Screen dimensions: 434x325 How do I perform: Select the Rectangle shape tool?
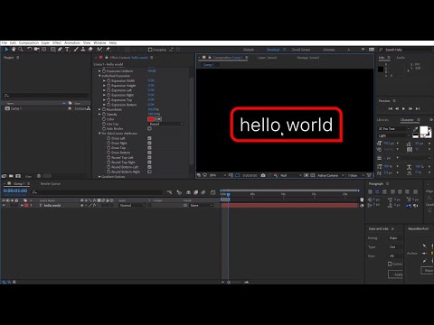pyautogui.click(x=53, y=50)
